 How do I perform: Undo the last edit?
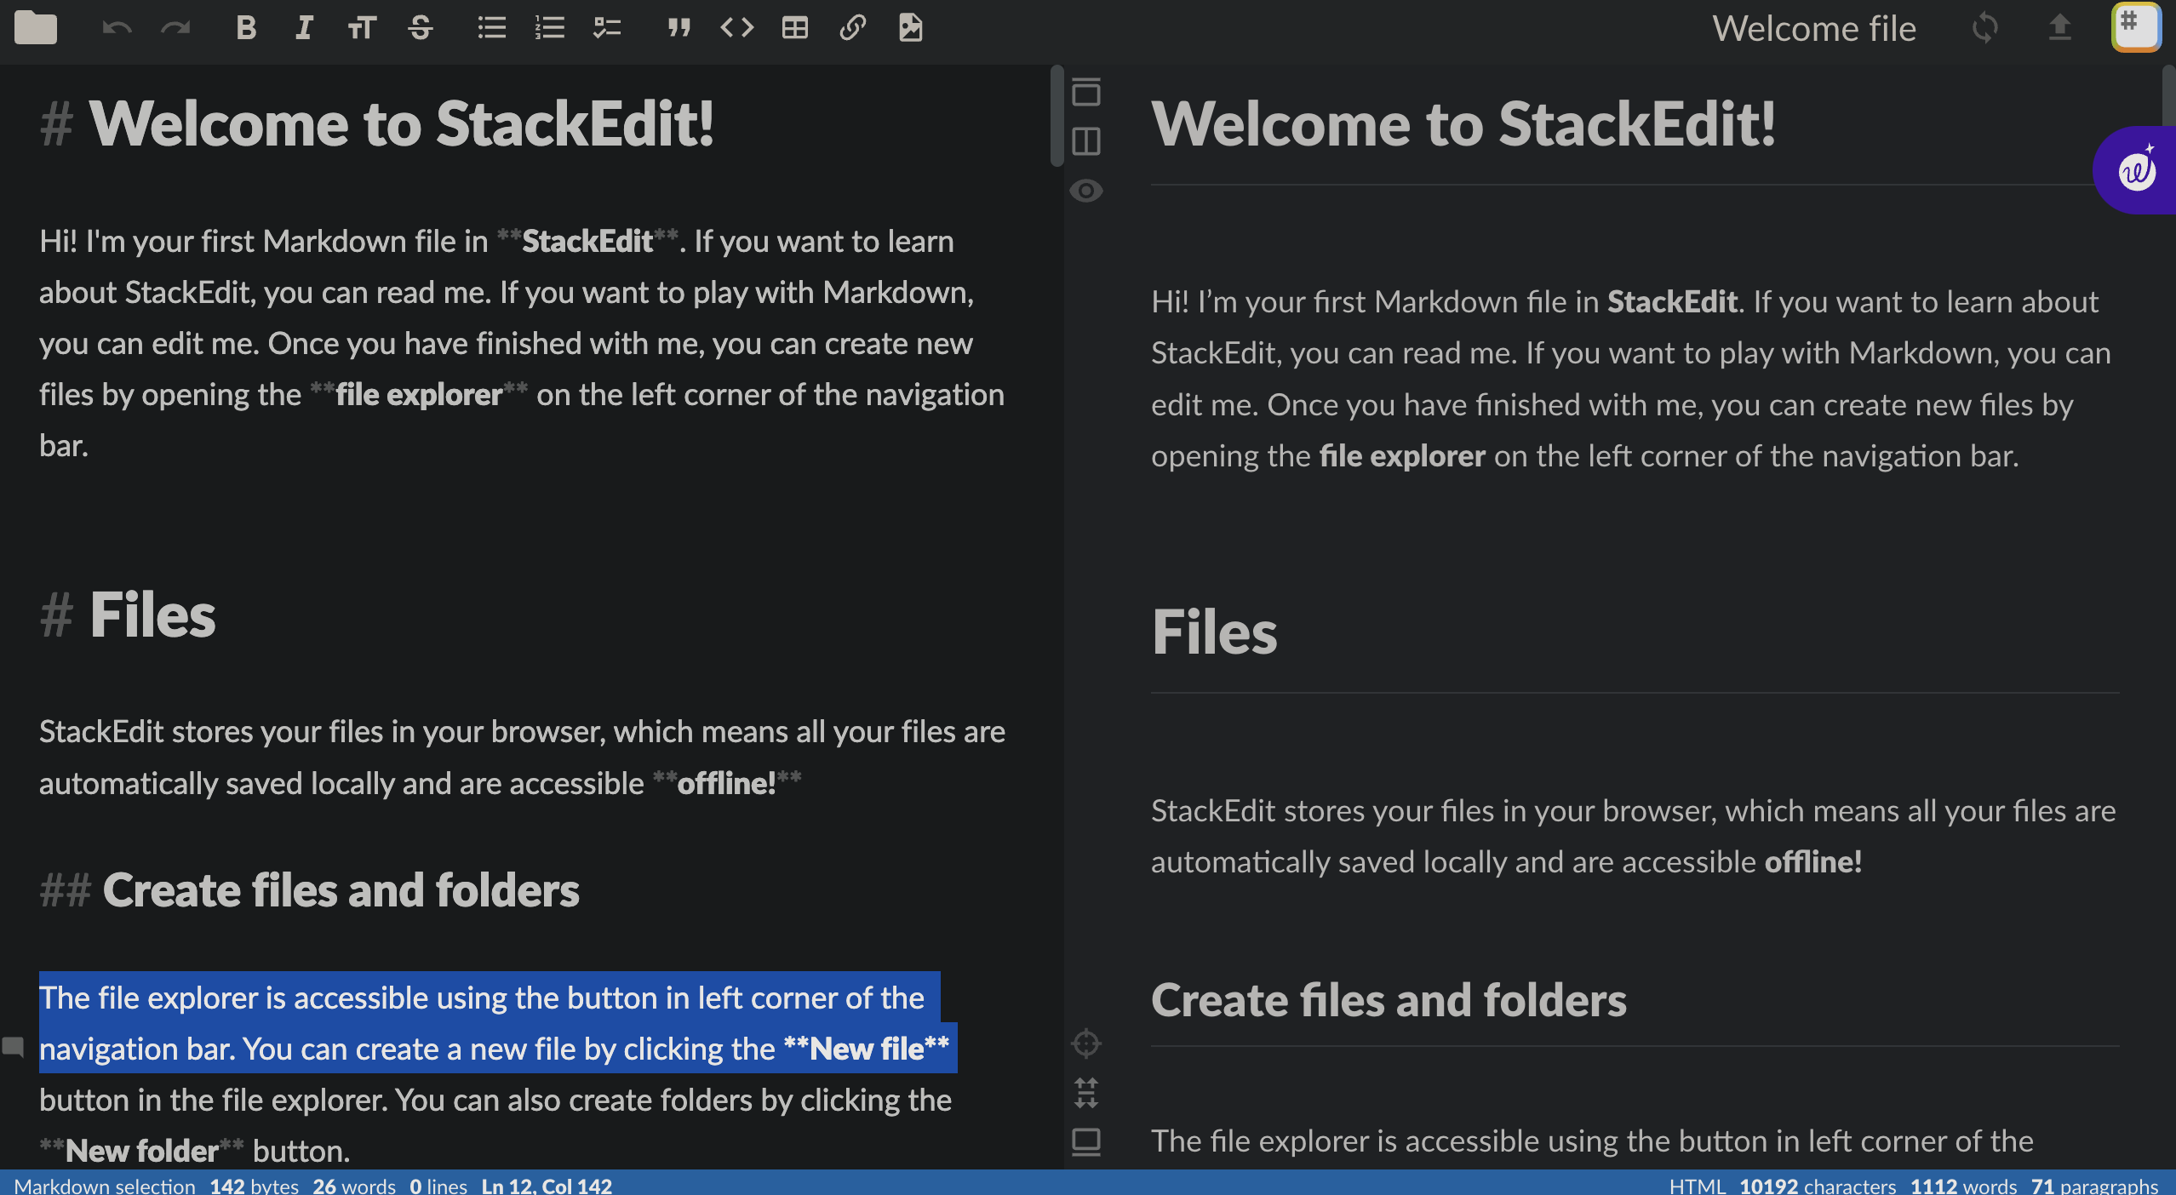(117, 28)
